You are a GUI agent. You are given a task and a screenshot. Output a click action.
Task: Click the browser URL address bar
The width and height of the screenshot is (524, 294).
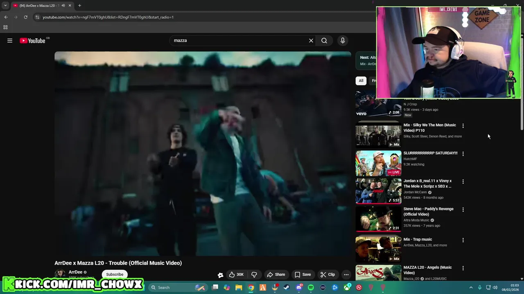click(x=205, y=17)
